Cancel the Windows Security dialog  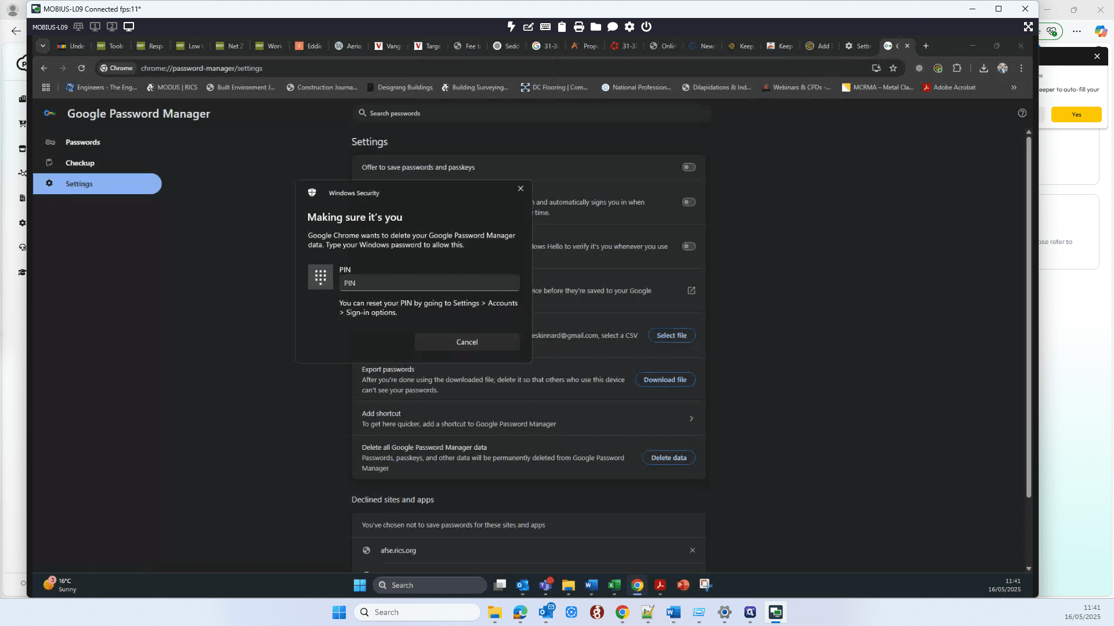click(x=467, y=342)
